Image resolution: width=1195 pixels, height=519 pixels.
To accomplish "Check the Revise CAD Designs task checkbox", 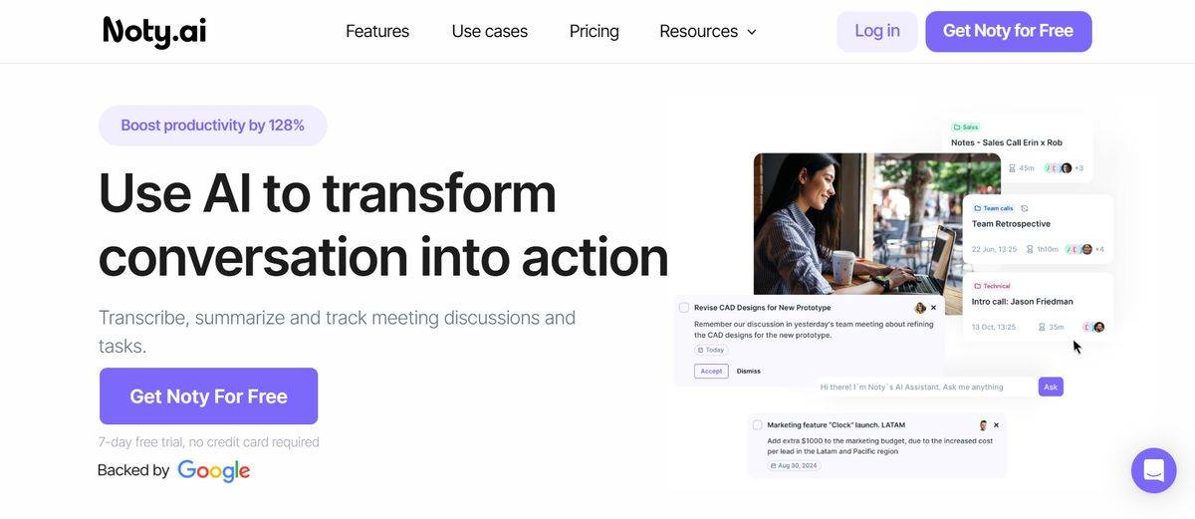I will 683,308.
